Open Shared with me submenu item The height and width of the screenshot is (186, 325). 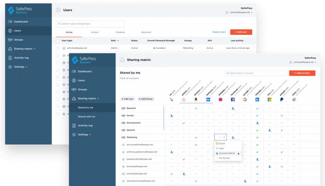pyautogui.click(x=87, y=117)
